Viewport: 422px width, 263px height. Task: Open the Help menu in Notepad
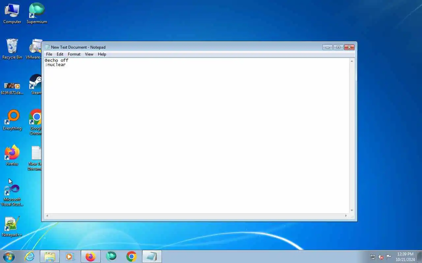(102, 54)
